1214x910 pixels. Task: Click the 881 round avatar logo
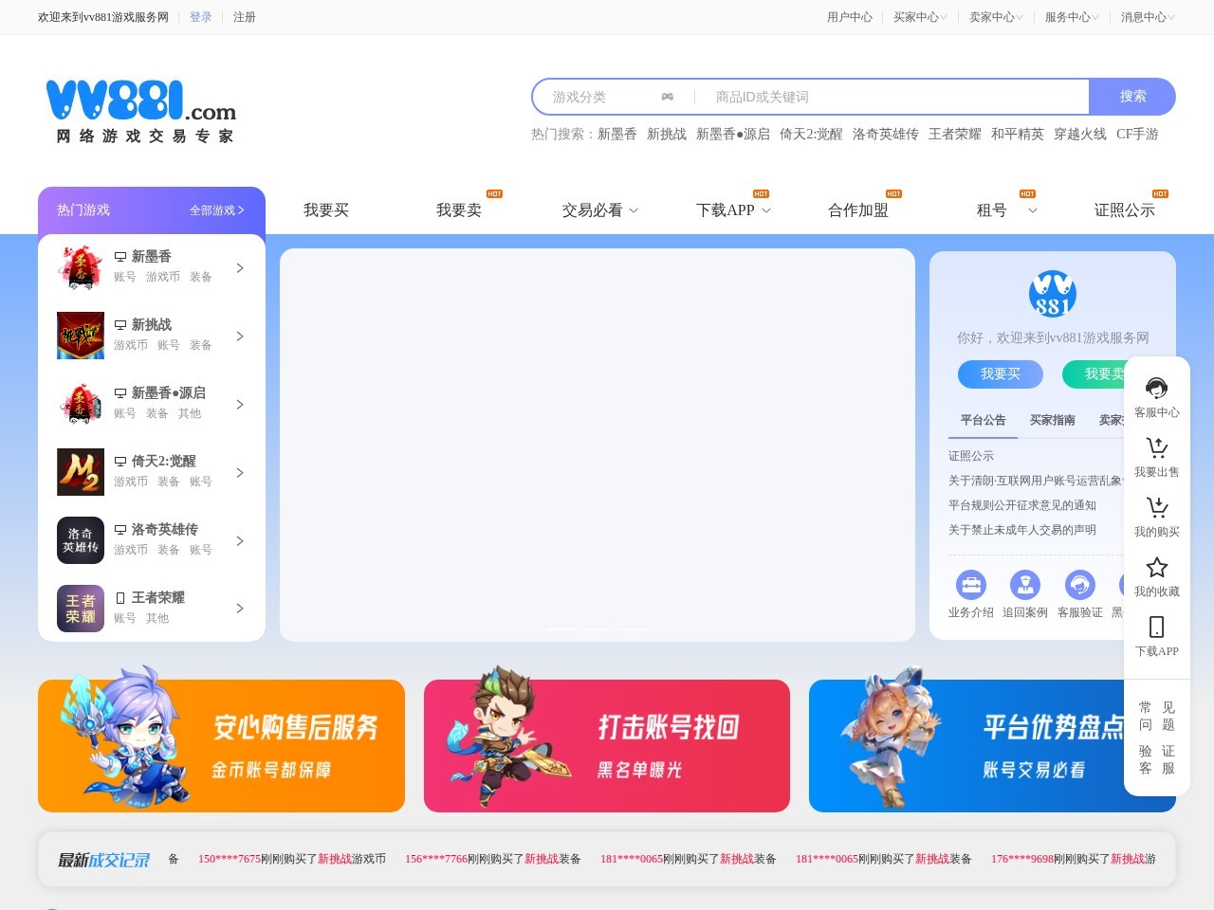tap(1053, 294)
